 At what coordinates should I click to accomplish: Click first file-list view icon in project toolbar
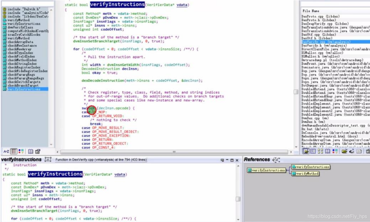[306, 151]
